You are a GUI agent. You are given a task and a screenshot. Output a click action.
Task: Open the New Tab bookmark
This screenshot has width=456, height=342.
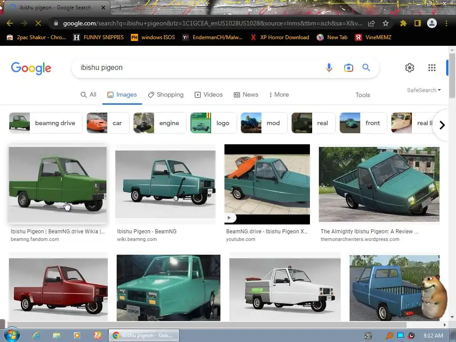pos(332,37)
